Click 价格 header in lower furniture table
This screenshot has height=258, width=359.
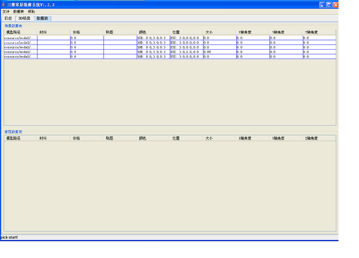tap(76, 138)
